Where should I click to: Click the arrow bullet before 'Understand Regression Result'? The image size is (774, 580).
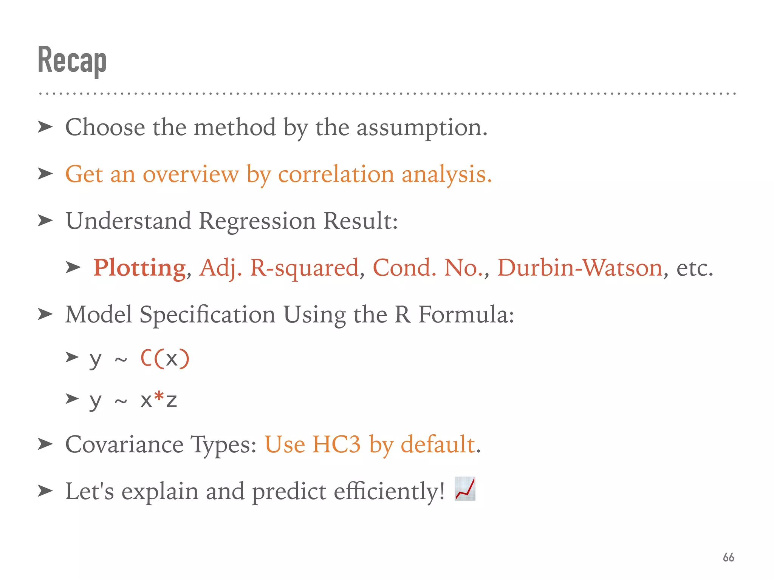pyautogui.click(x=45, y=221)
